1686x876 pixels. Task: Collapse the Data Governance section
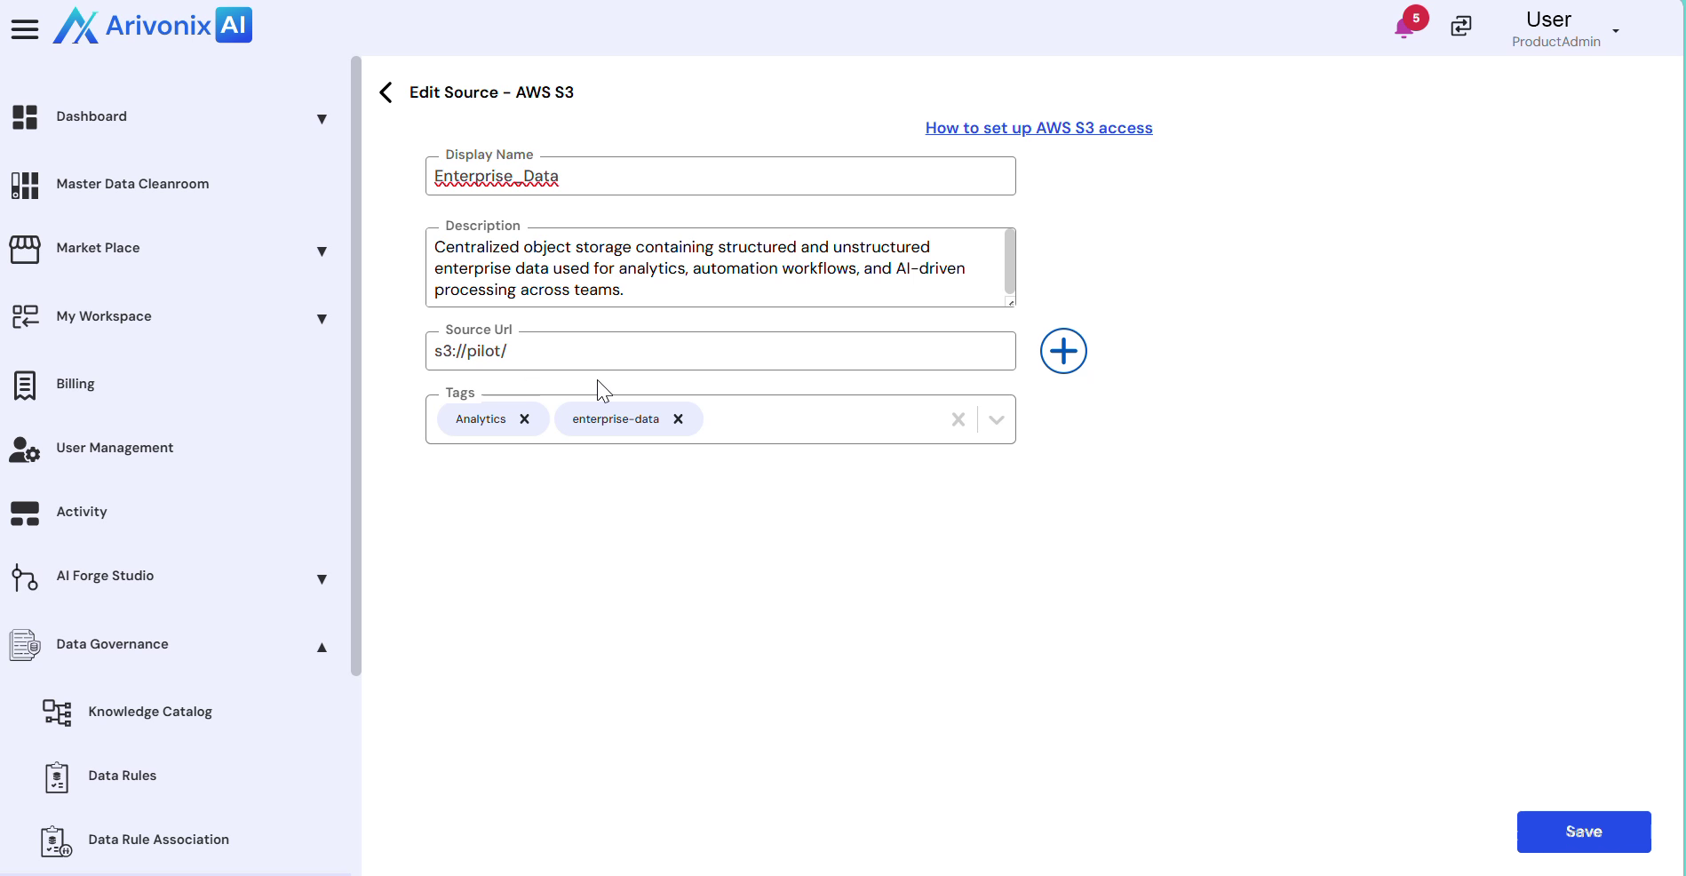coord(322,648)
